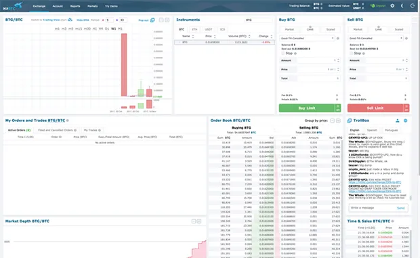Open TrollBox settings icon
This screenshot has width=420, height=258.
pyautogui.click(x=406, y=121)
